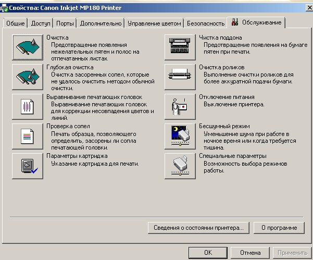Start Глубокая очистка deep cleaning icon
The height and width of the screenshot is (260, 313).
[26, 77]
